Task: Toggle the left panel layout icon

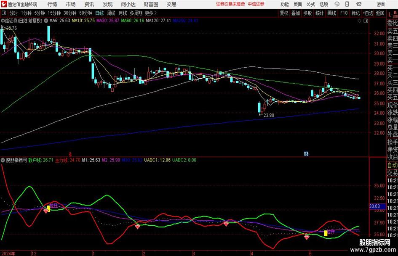Action: click(x=3, y=13)
